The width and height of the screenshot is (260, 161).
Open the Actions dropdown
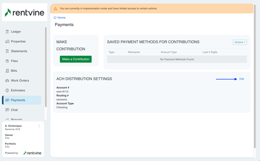[x=240, y=42]
